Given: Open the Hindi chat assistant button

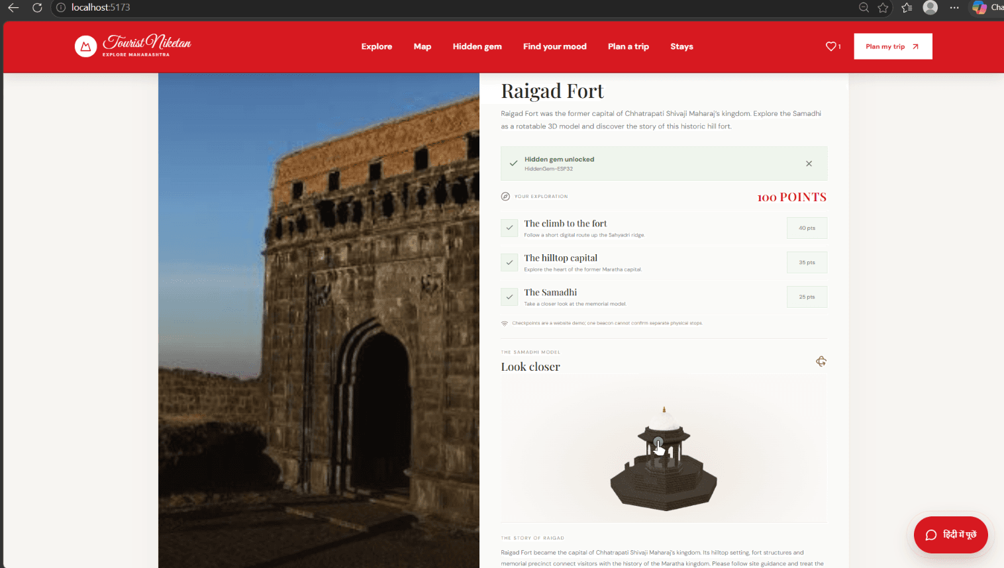Looking at the screenshot, I should (x=951, y=535).
